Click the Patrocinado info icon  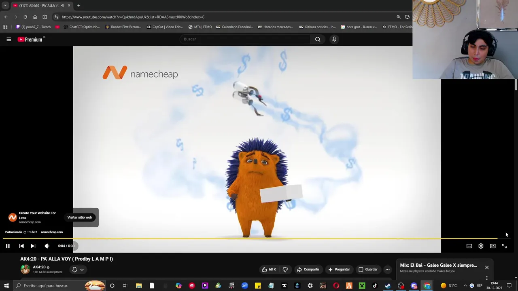[25, 232]
